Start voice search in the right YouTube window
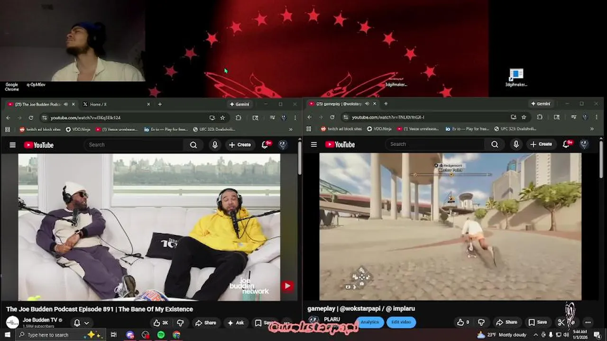This screenshot has width=607, height=341. 516,144
